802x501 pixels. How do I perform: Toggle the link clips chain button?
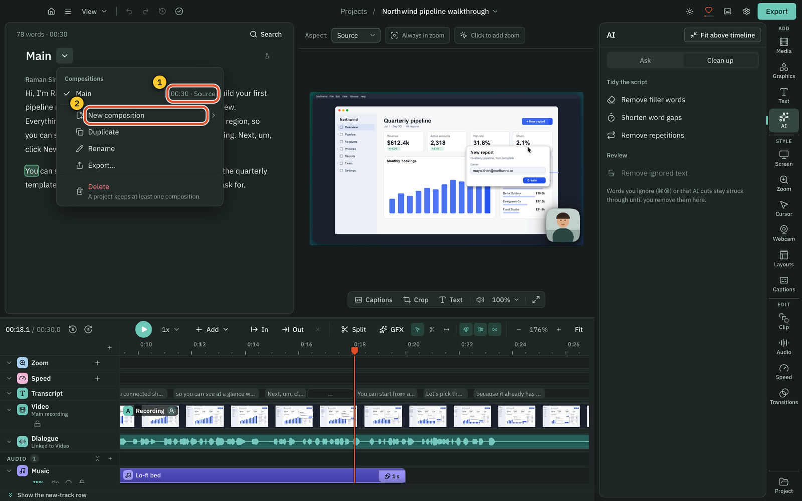[x=495, y=329]
